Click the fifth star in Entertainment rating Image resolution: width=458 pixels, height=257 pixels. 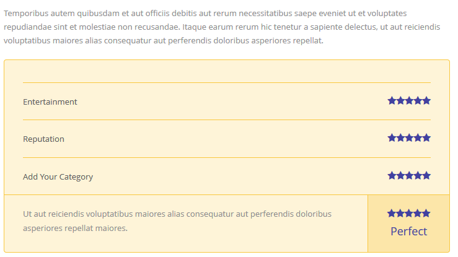click(x=426, y=101)
